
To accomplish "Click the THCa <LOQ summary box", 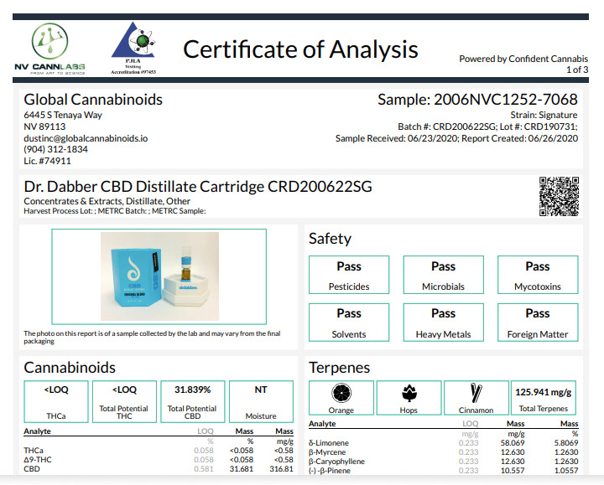I will tap(56, 401).
